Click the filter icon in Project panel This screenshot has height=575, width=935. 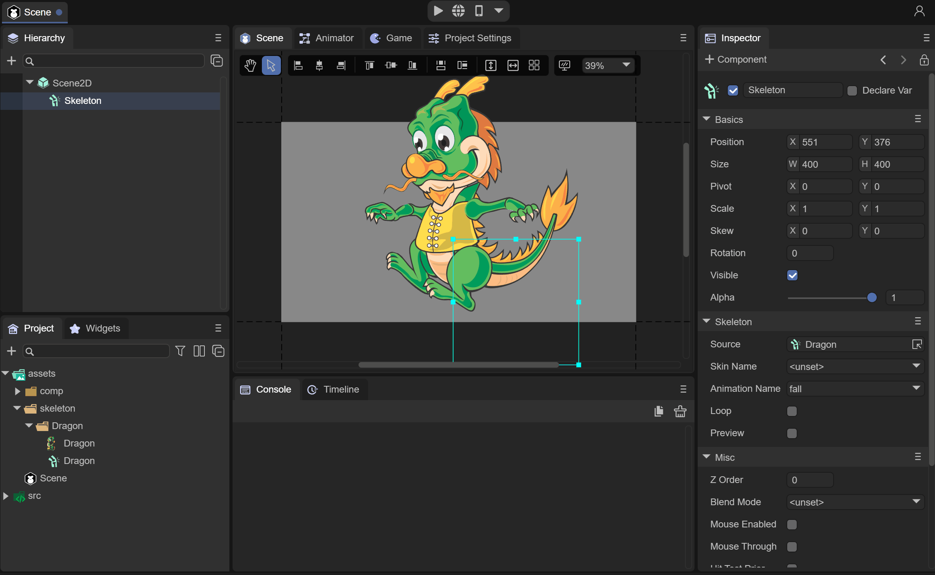pos(180,351)
